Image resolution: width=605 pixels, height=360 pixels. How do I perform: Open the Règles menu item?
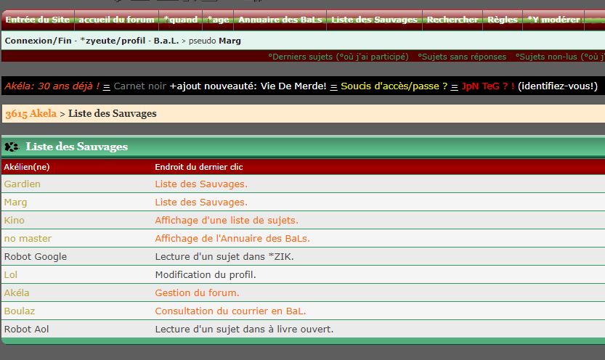coord(503,20)
